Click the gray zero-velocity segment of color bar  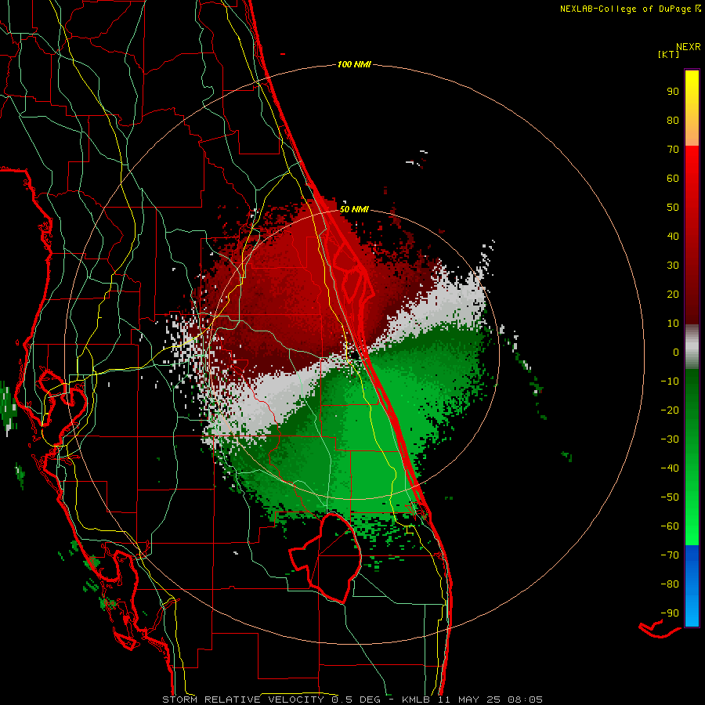click(x=692, y=347)
